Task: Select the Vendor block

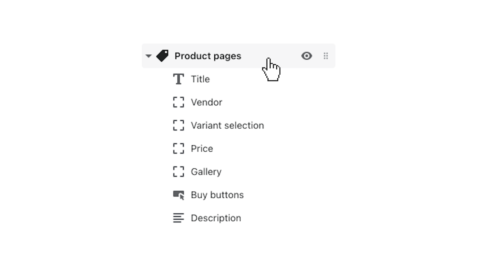Action: [x=206, y=102]
